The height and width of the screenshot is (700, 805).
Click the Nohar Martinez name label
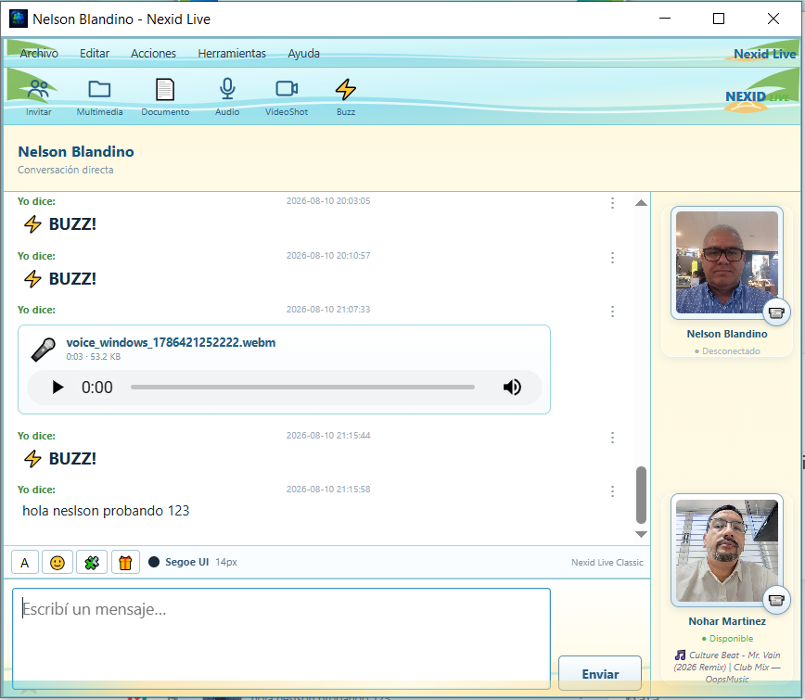[x=727, y=621]
